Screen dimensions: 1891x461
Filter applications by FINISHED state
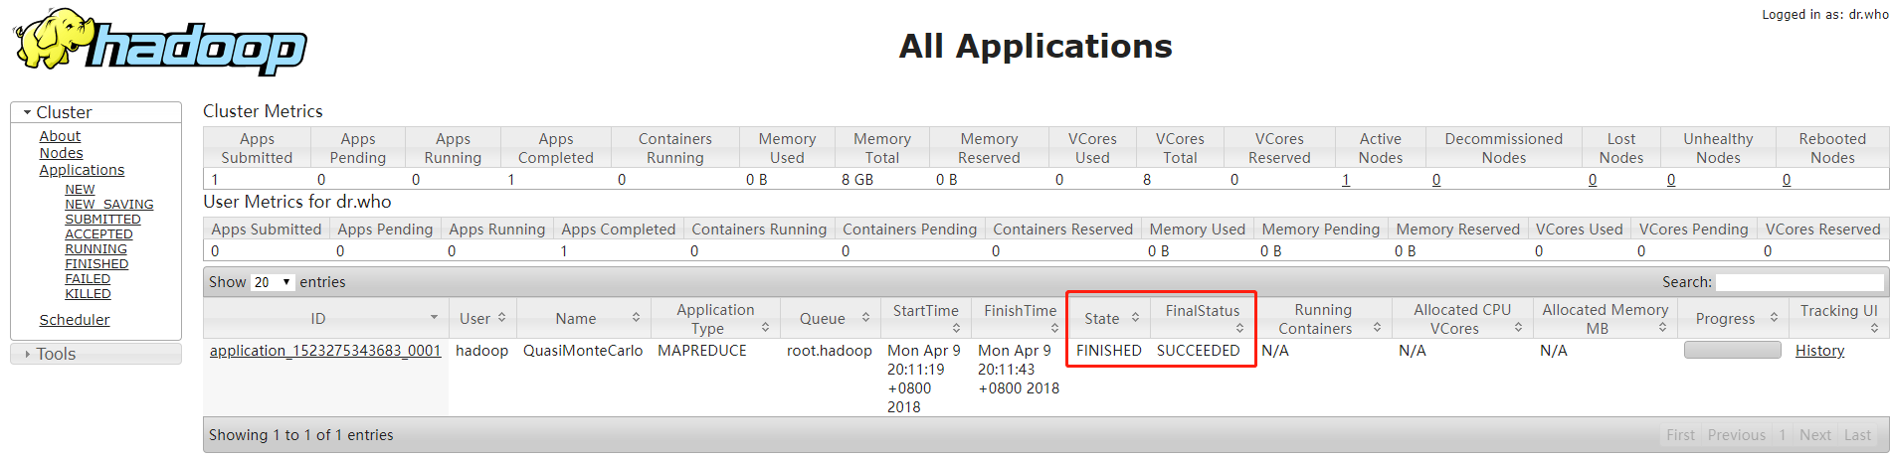(x=96, y=264)
